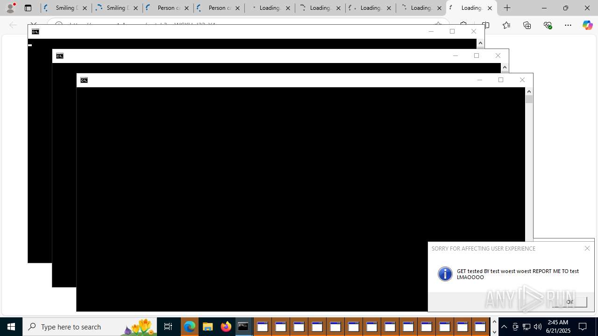The image size is (598, 336).
Task: Open the Collections icon in Edge
Action: [527, 25]
